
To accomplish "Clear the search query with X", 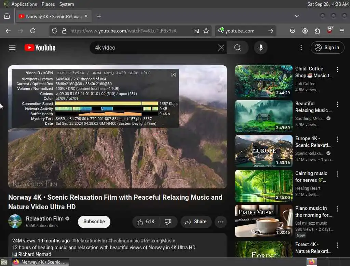I will tap(221, 48).
